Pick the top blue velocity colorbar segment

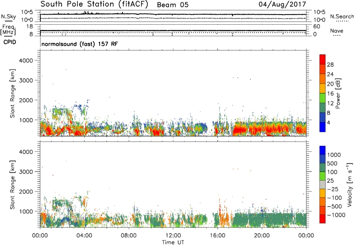[x=323, y=150]
